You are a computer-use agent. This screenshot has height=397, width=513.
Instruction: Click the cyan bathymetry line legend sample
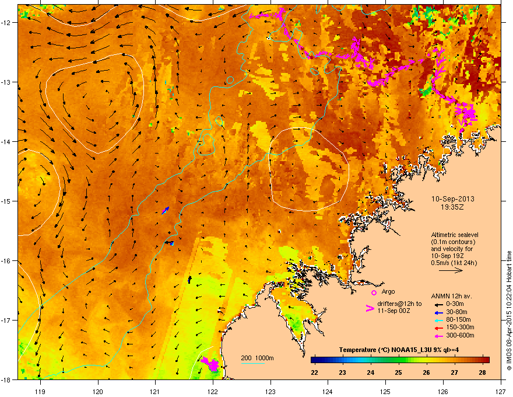pos(252,363)
